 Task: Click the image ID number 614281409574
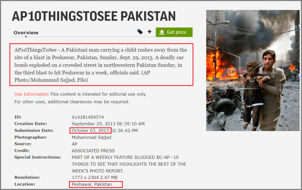(x=88, y=117)
